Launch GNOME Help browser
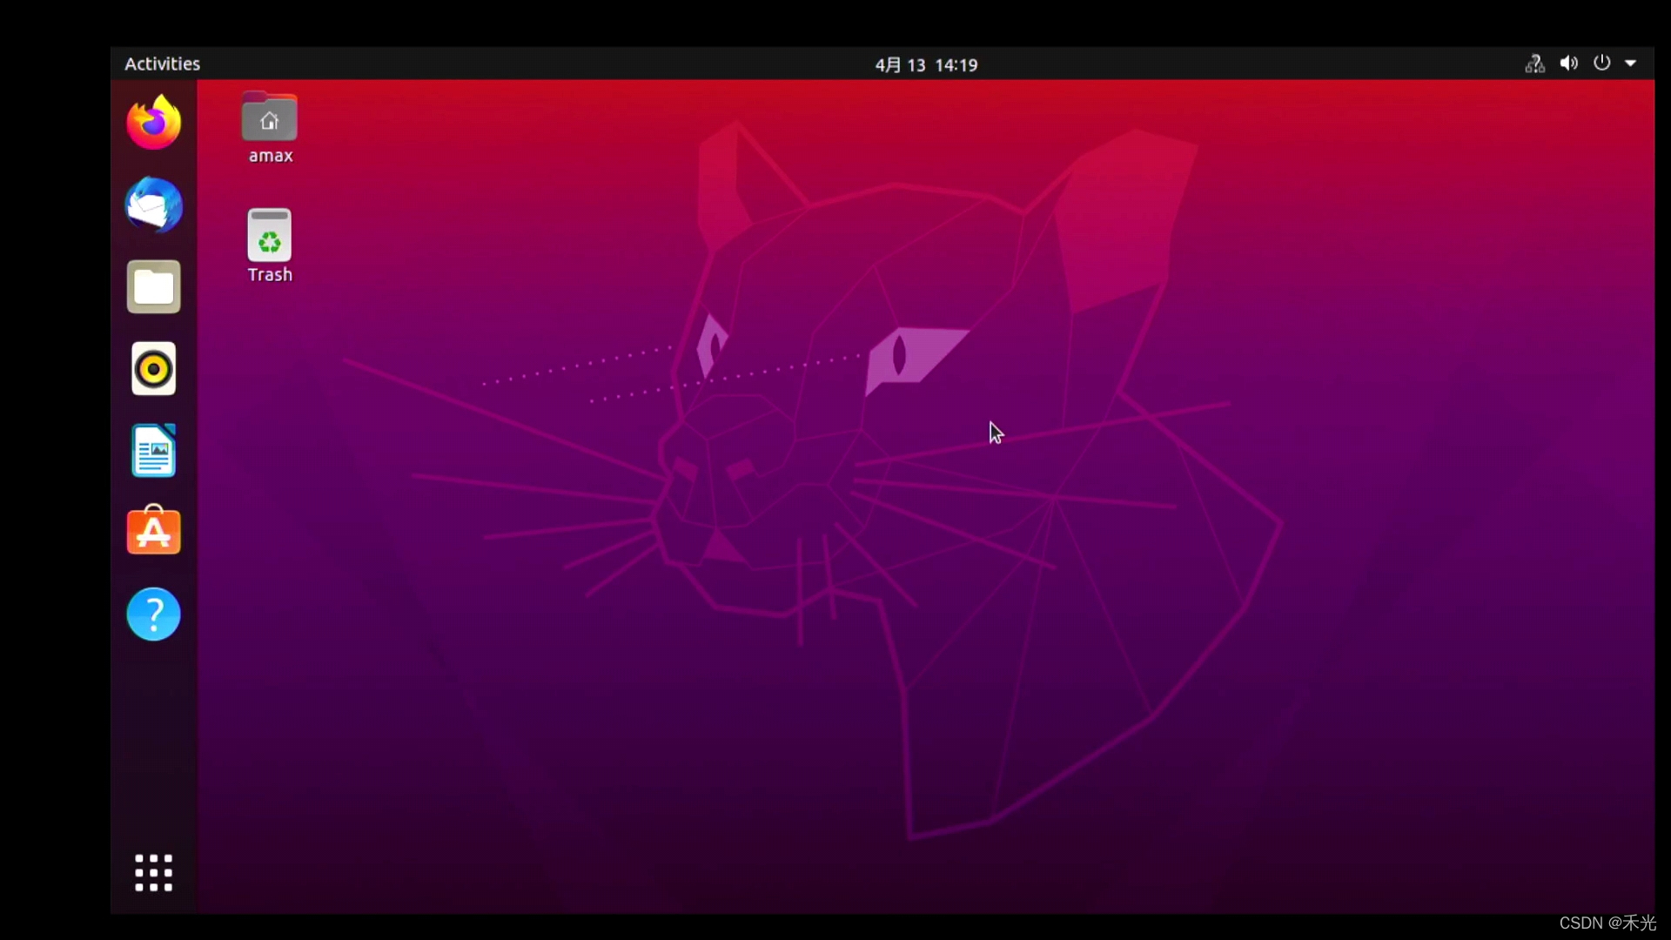 [x=152, y=613]
